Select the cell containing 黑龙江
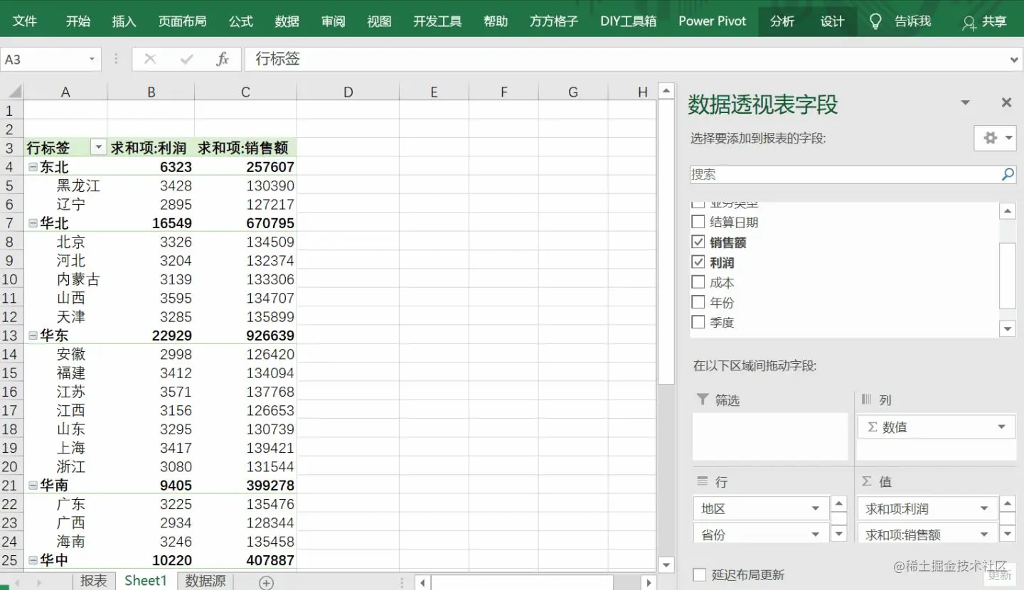Image resolution: width=1024 pixels, height=590 pixels. click(x=65, y=186)
